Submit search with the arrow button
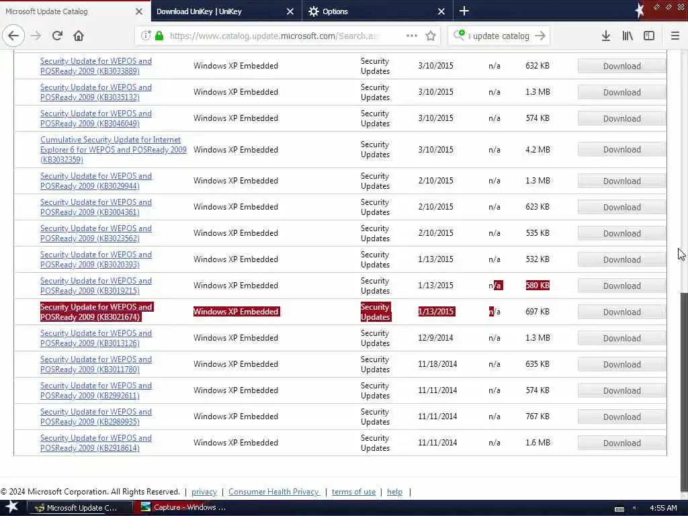Image resolution: width=688 pixels, height=516 pixels. [541, 36]
